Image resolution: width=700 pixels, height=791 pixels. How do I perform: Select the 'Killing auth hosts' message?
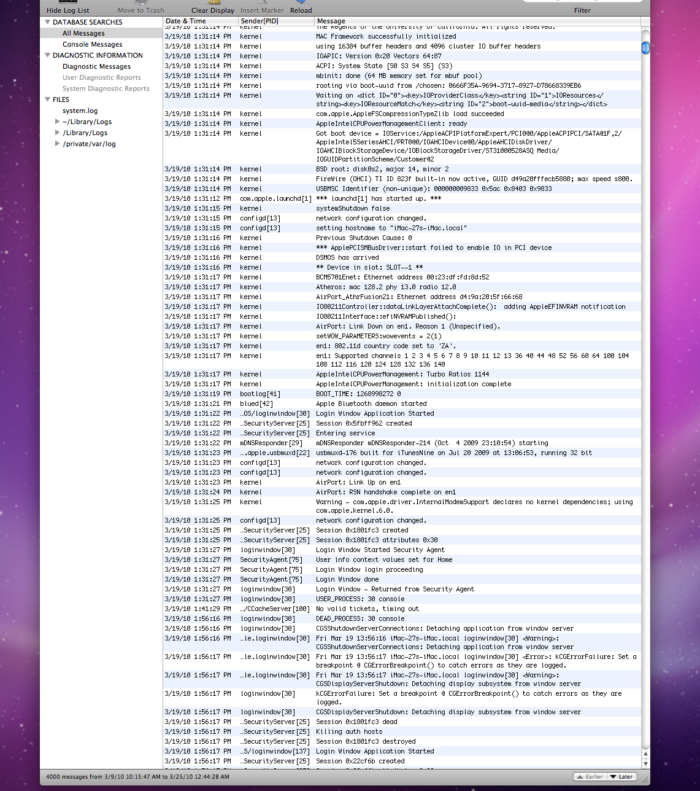click(349, 731)
